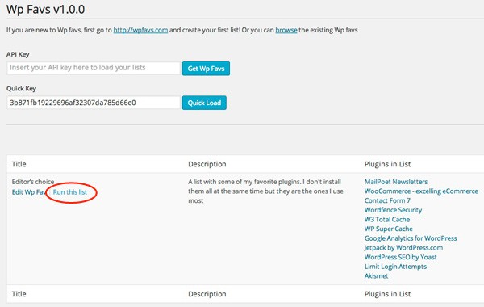Viewport: 484px width, 307px height.
Task: Open the W3 Total Cache link
Action: 387,220
